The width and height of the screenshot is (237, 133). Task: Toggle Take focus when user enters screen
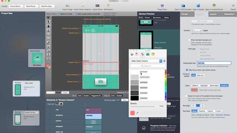187,70
